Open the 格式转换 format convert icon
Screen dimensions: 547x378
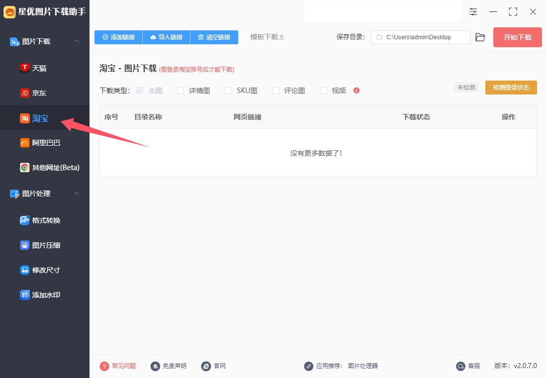coord(25,220)
